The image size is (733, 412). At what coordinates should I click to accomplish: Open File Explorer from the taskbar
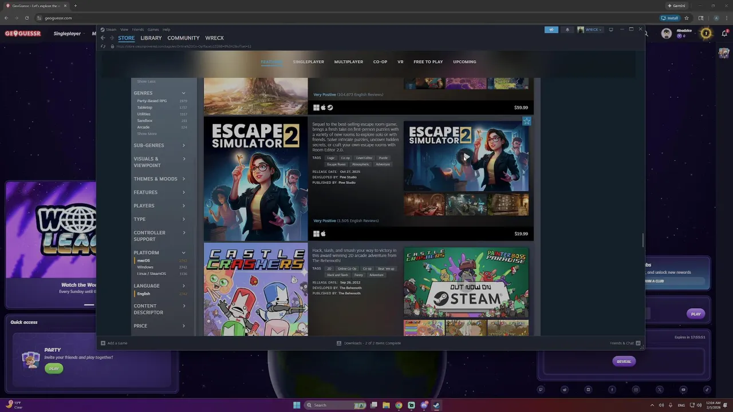386,405
